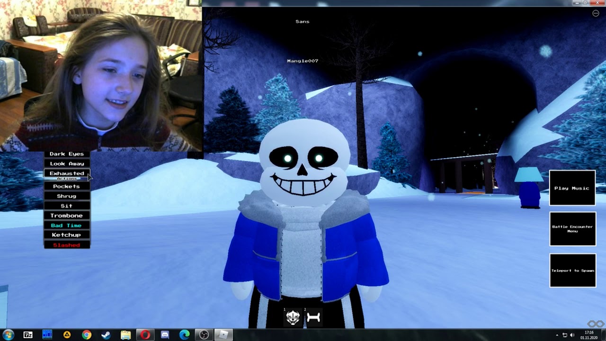Viewport: 606px width, 341px height.
Task: Click Teleport to Spawn button
Action: [572, 270]
